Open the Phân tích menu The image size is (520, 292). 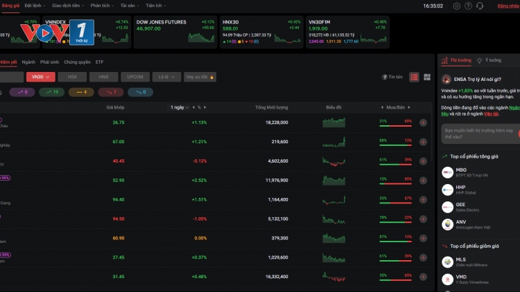point(101,6)
